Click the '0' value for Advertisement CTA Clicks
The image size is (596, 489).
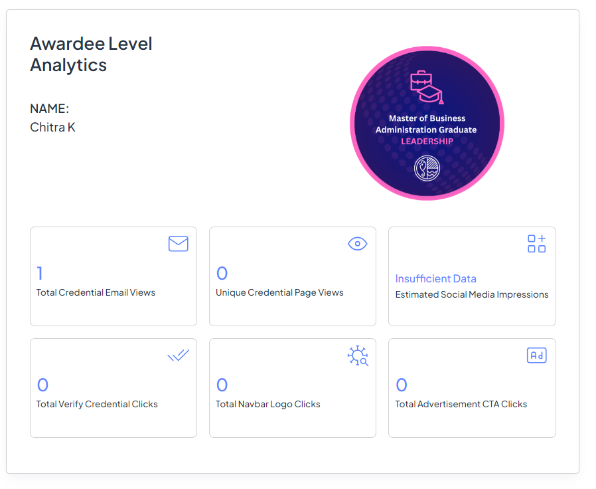pyautogui.click(x=402, y=385)
